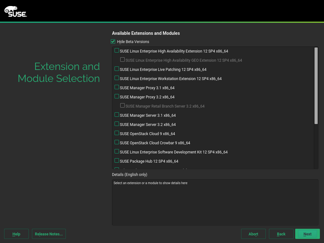Screen dimensions: 324x243
Task: Abort the installation
Action: (x=253, y=234)
